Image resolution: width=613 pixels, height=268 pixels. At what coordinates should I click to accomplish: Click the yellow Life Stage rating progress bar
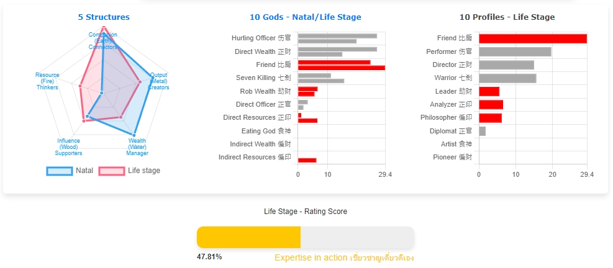[248, 237]
